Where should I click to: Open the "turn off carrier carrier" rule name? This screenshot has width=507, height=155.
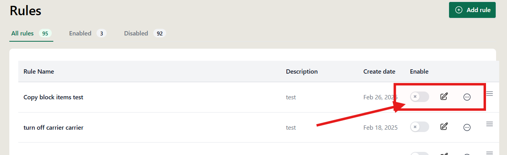click(53, 127)
